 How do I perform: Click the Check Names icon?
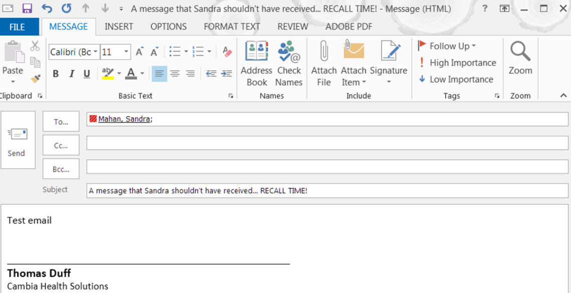click(289, 62)
